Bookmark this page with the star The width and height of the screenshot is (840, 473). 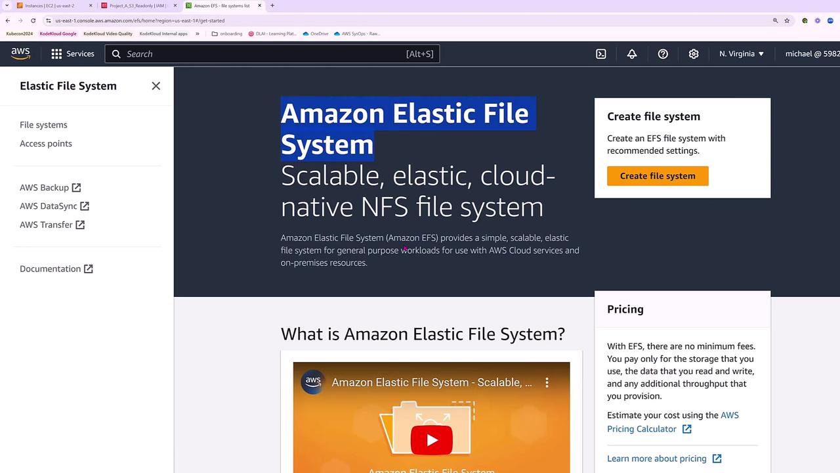[x=787, y=20]
